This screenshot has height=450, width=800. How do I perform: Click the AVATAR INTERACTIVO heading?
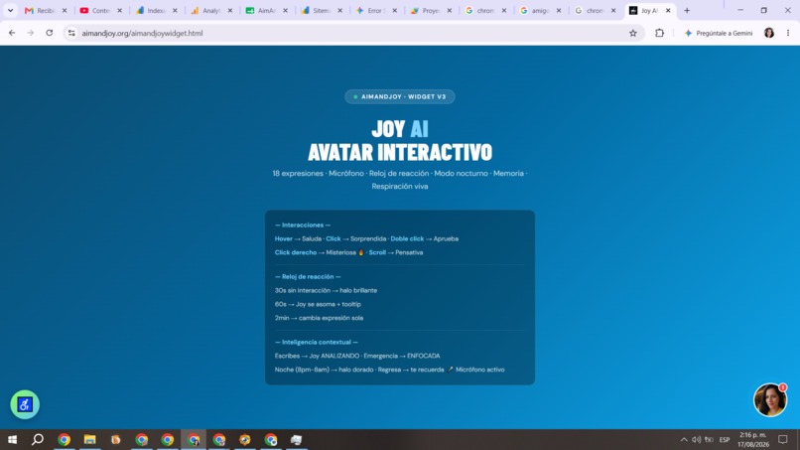point(400,152)
